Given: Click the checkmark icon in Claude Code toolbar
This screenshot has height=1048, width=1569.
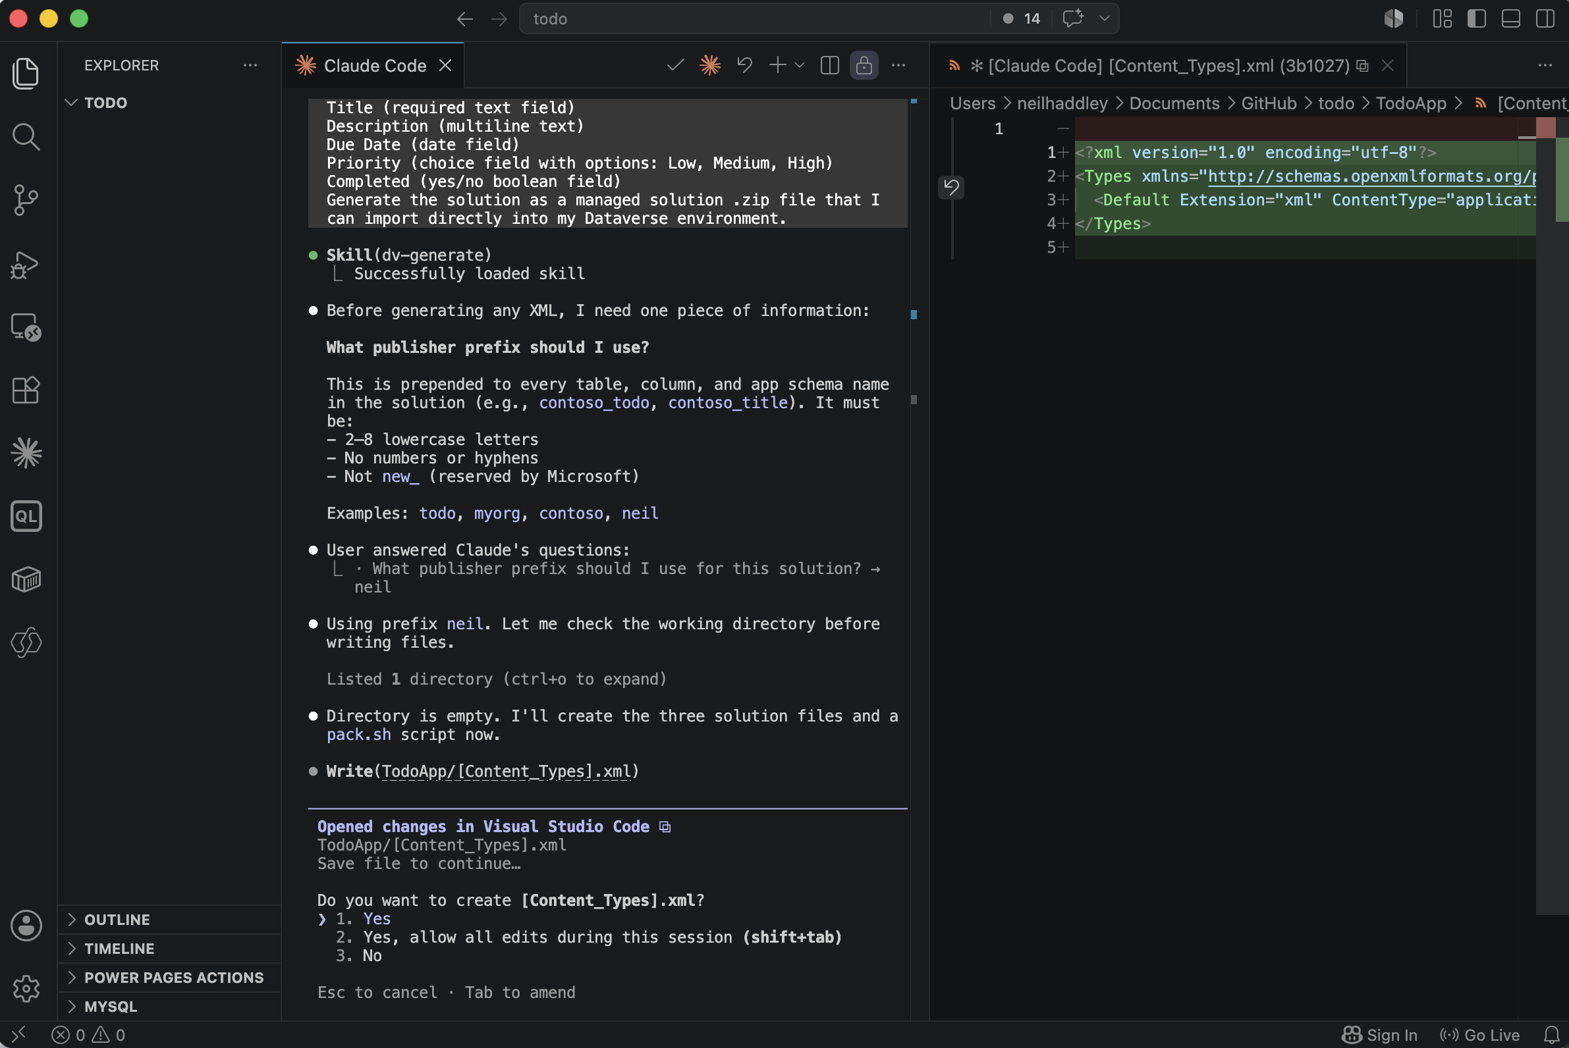Looking at the screenshot, I should click(x=675, y=65).
